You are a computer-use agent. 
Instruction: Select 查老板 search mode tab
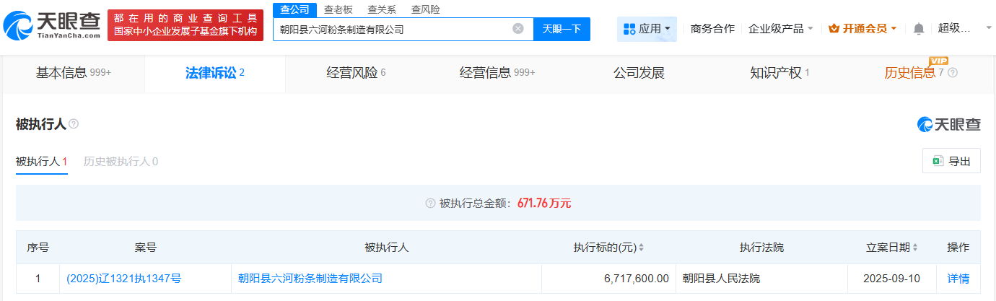point(338,9)
